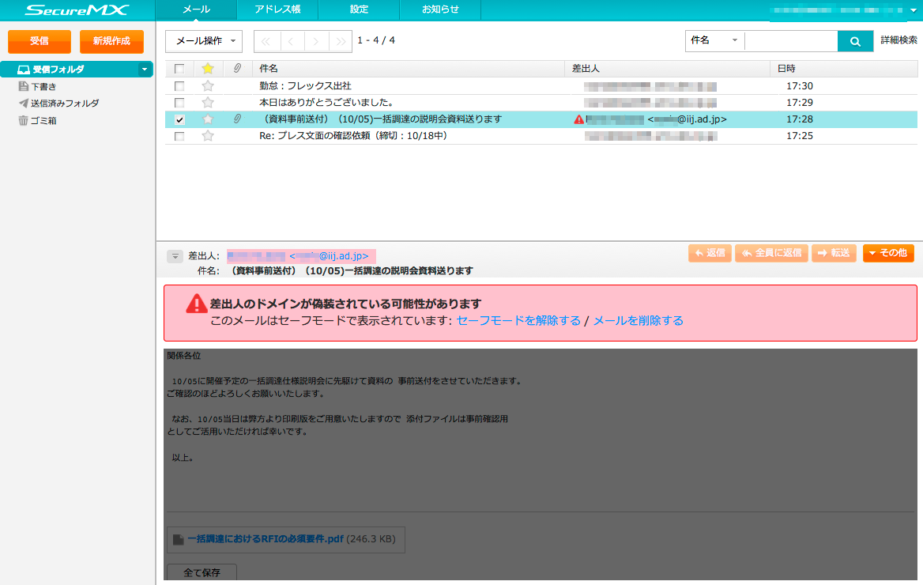Star the 本日はありがとうございました email
This screenshot has height=585, width=923.
point(208,102)
